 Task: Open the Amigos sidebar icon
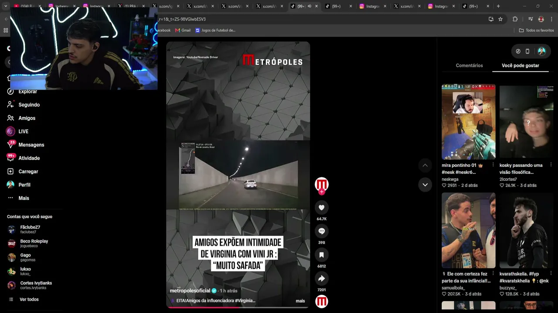pos(10,118)
